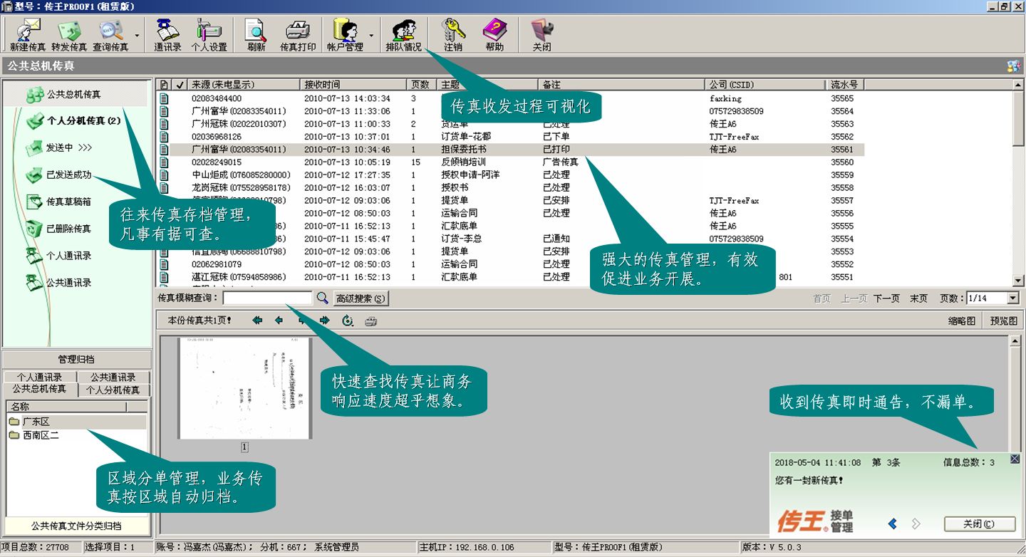Image resolution: width=1026 pixels, height=557 pixels.
Task: Sort by the 公司(CSID) column header
Action: point(765,85)
